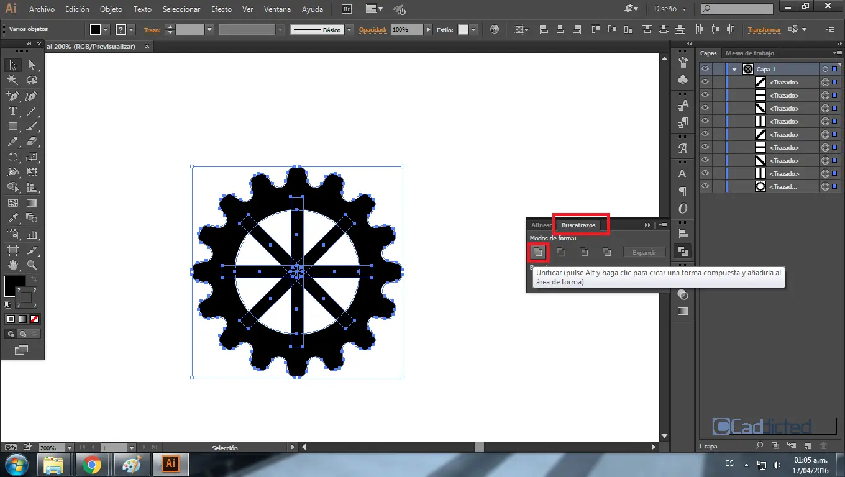Select the Column Graph tool
Viewport: 845px width, 477px height.
click(x=32, y=235)
